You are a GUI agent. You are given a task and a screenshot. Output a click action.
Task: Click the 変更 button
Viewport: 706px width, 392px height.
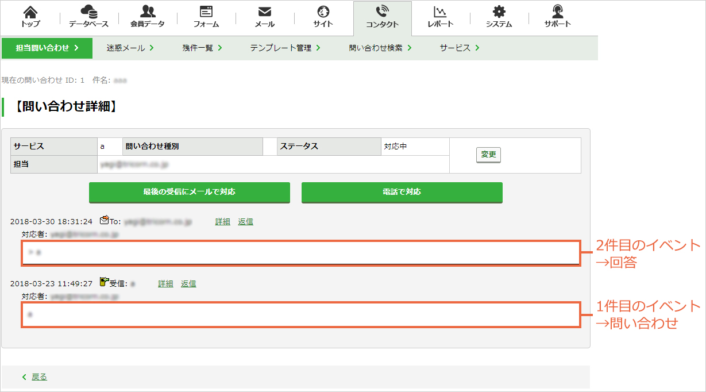pos(488,155)
